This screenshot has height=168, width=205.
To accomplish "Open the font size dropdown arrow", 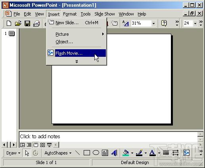I will (x=195, y=23).
